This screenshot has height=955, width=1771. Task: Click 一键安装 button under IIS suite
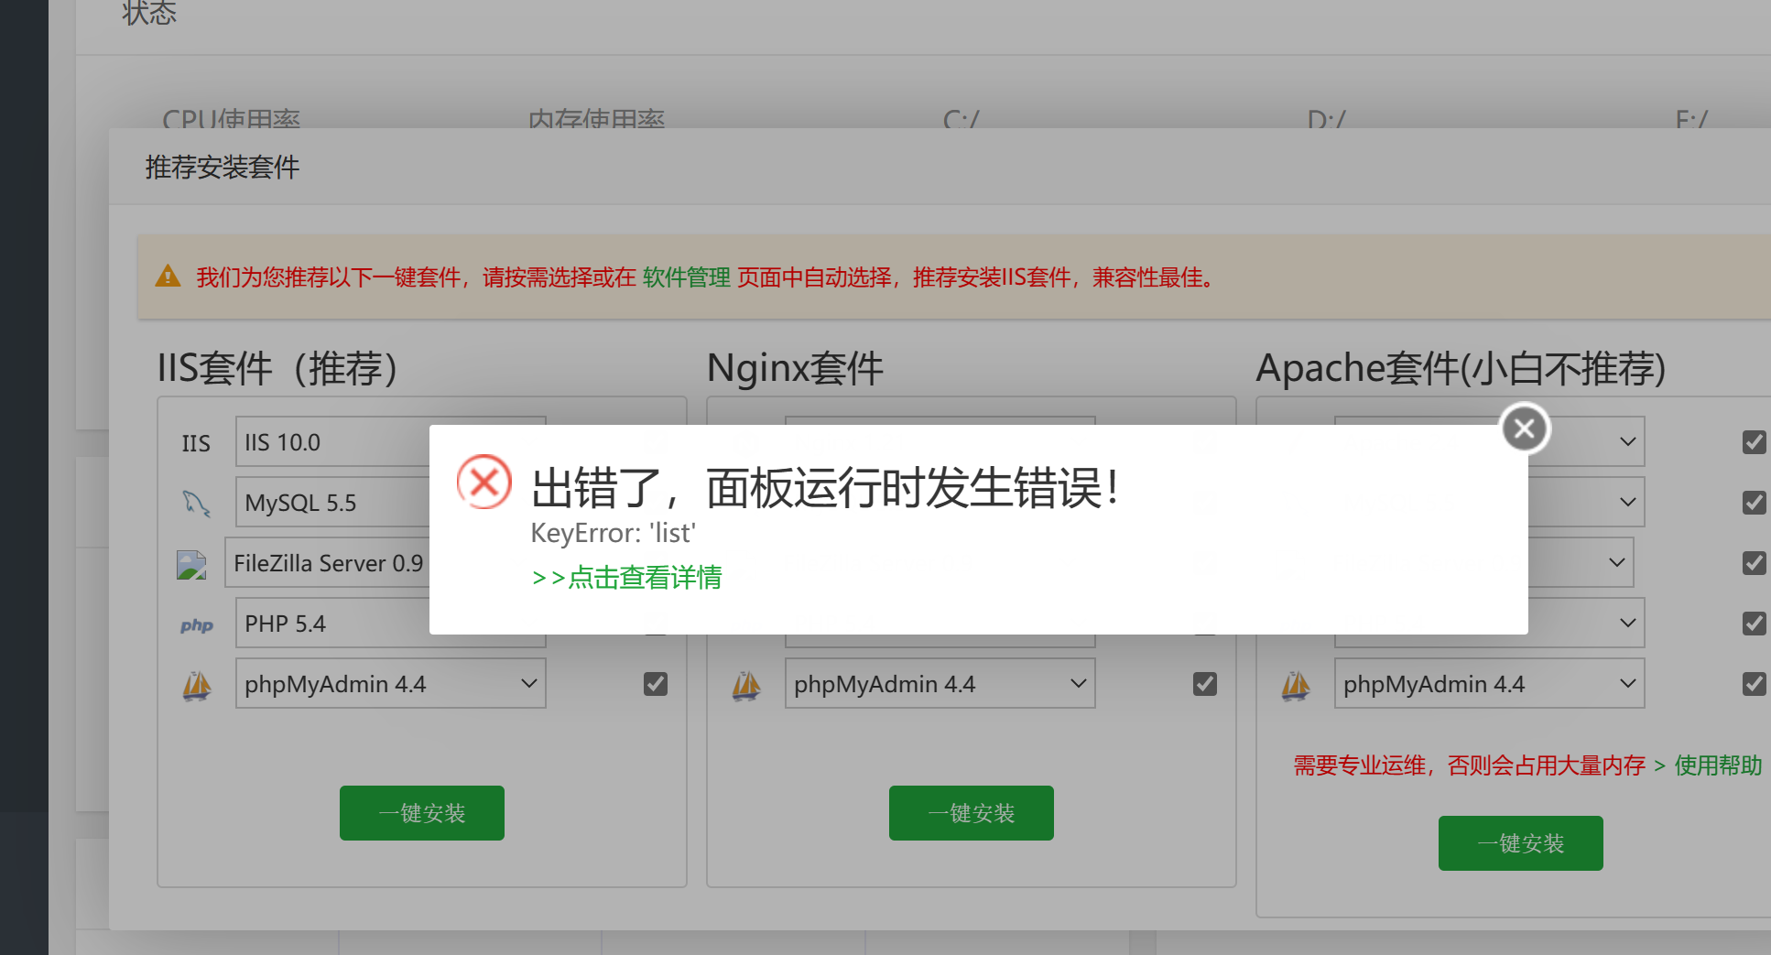422,813
